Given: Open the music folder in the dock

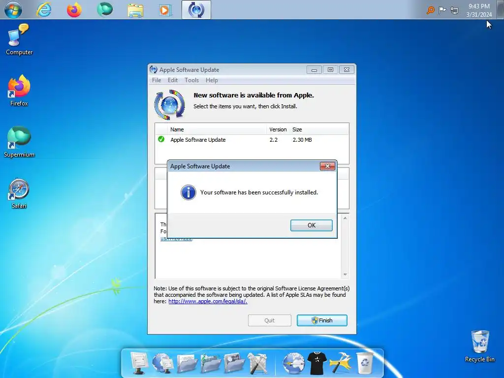Looking at the screenshot, I should click(211, 363).
